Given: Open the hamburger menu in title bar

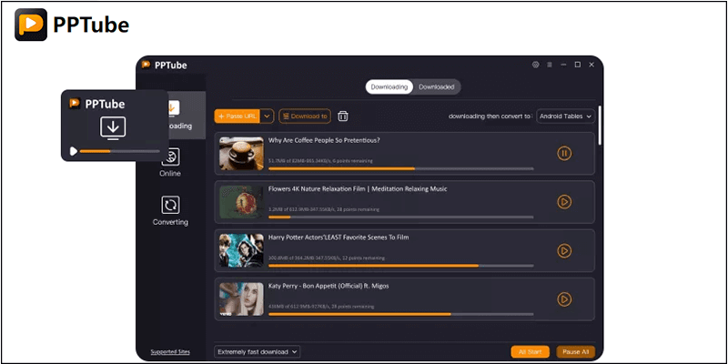Looking at the screenshot, I should 550,66.
